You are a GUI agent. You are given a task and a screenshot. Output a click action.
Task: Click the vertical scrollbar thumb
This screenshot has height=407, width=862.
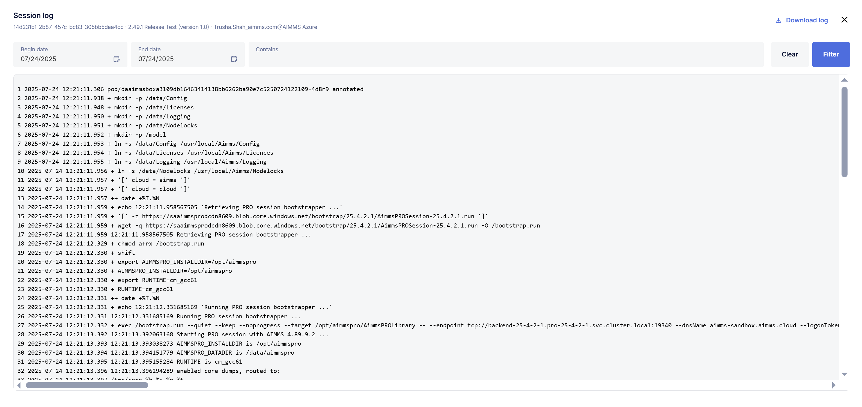tap(844, 132)
